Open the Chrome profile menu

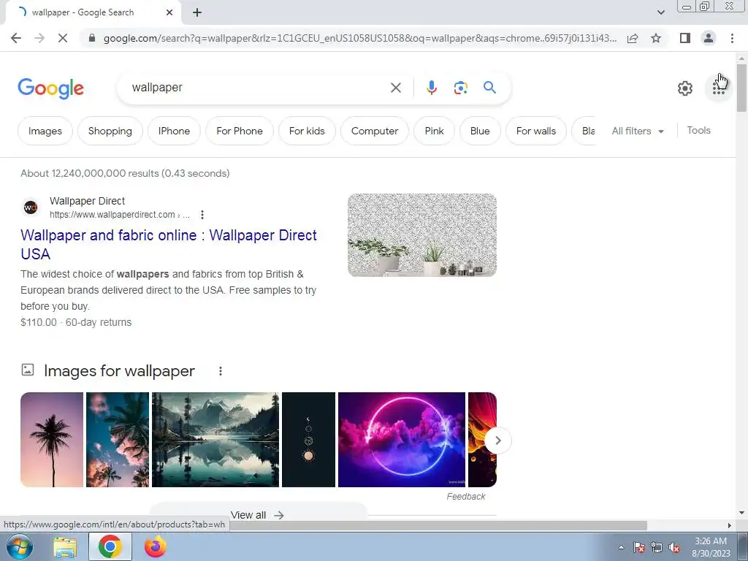click(709, 38)
